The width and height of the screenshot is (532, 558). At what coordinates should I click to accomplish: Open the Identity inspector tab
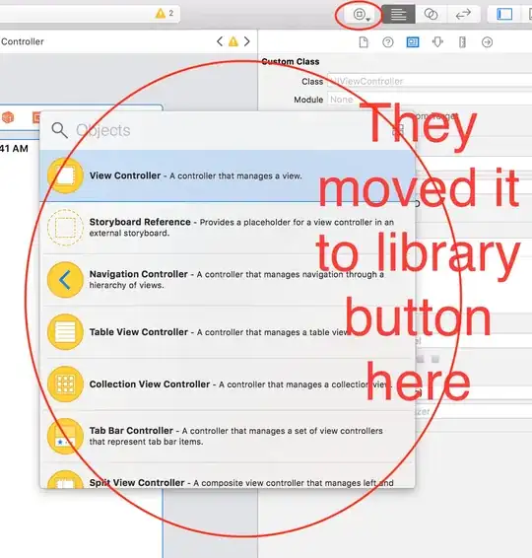coord(413,42)
